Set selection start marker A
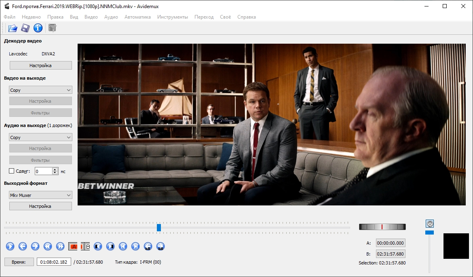 (73, 247)
